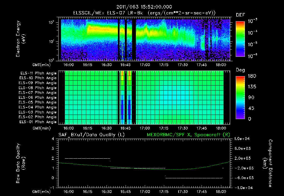This screenshot has height=196, width=284.
Task: Click the "DEF" color bar heading
Action: coord(240,15)
